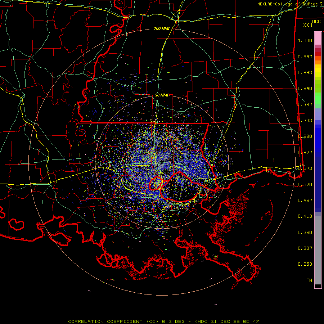The height and width of the screenshot is (324, 324).
Task: Click the 0.253 scale value
Action: (x=305, y=264)
